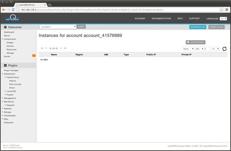Sort by Name column header
This screenshot has width=231, height=151.
coord(54,54)
